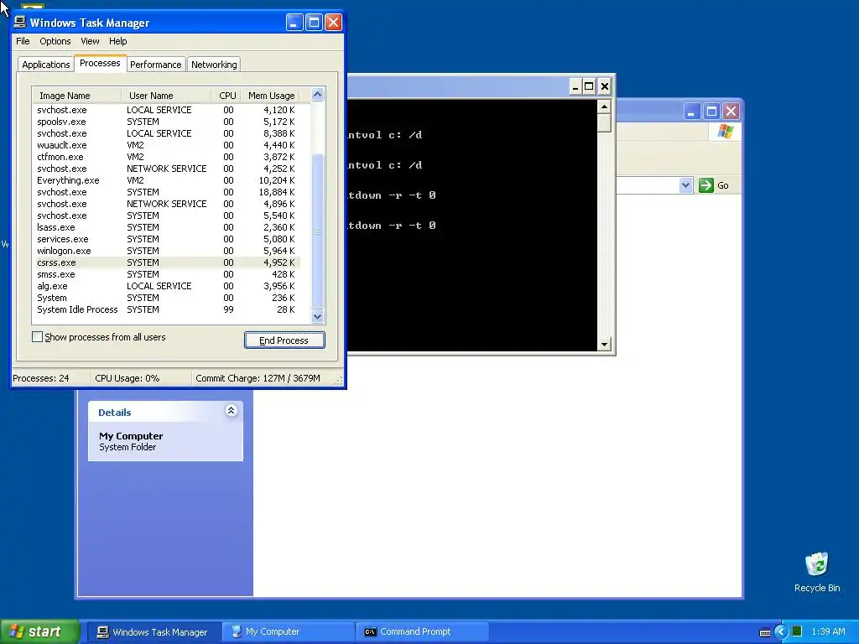Maximize the Command Prompt window

589,86
